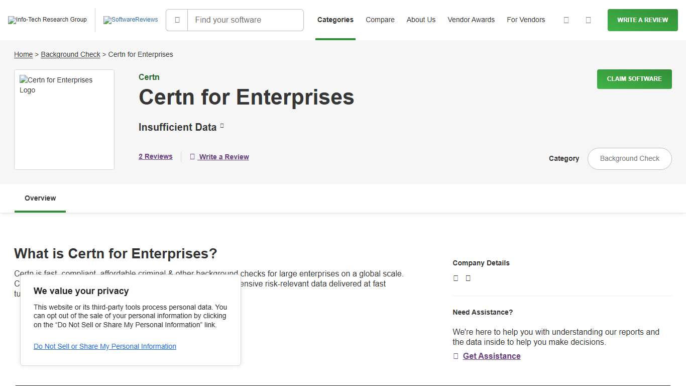Select the pencil icon beside Write a Review
The width and height of the screenshot is (686, 386).
[192, 156]
